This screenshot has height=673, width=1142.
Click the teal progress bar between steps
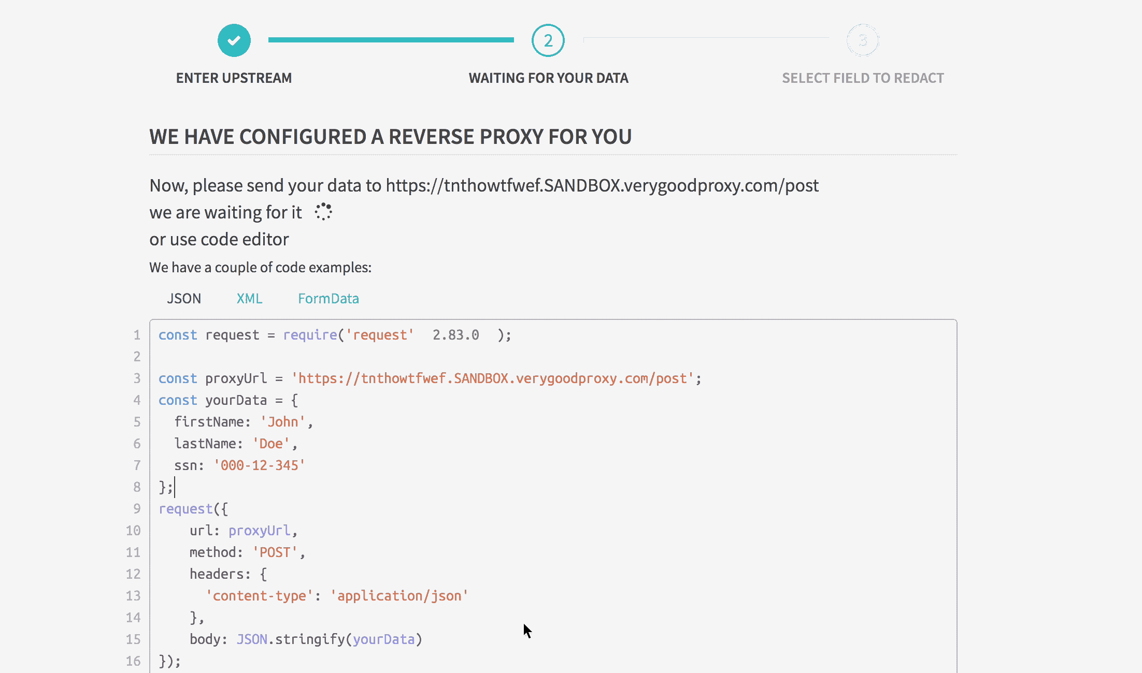point(391,40)
